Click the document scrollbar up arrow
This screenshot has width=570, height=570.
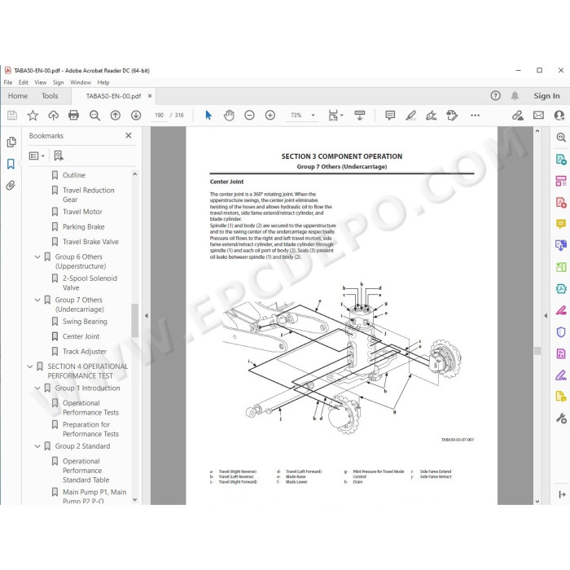click(537, 131)
